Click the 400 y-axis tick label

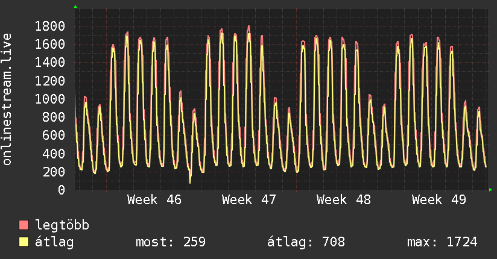(54, 154)
